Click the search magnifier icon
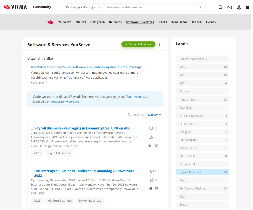Viewport: 253px width, 210px height. [200, 7]
